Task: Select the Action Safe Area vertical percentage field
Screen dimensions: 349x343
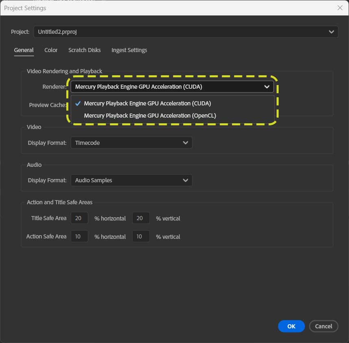Action: point(140,236)
